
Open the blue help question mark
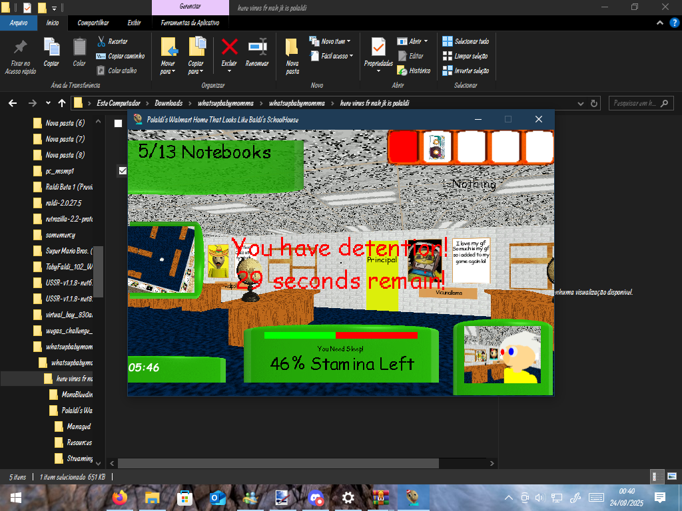[674, 23]
